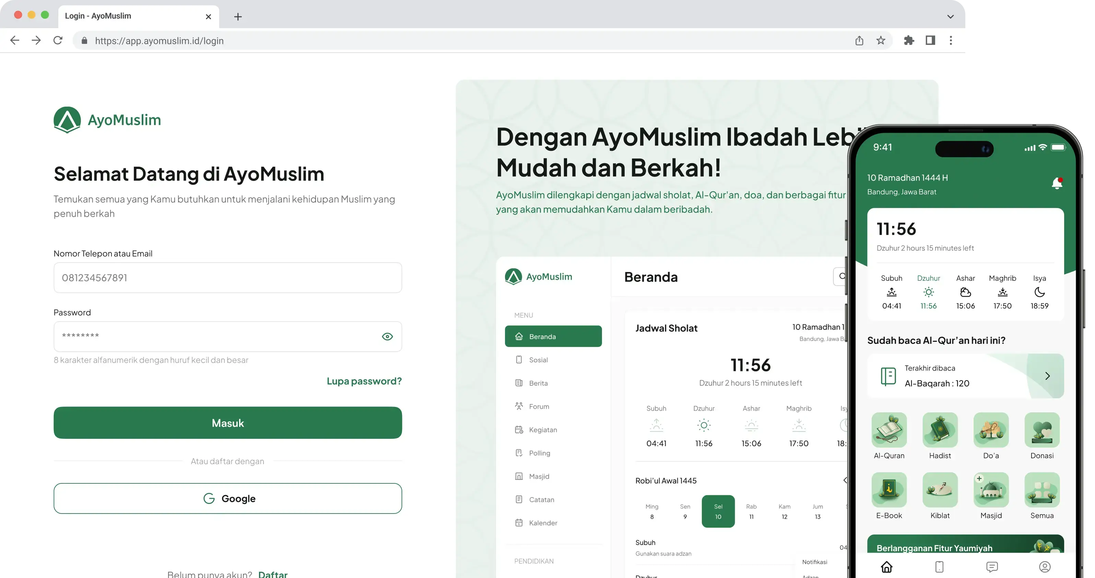This screenshot has width=1095, height=578.
Task: Open the Kegiatan menu item
Action: click(x=542, y=430)
